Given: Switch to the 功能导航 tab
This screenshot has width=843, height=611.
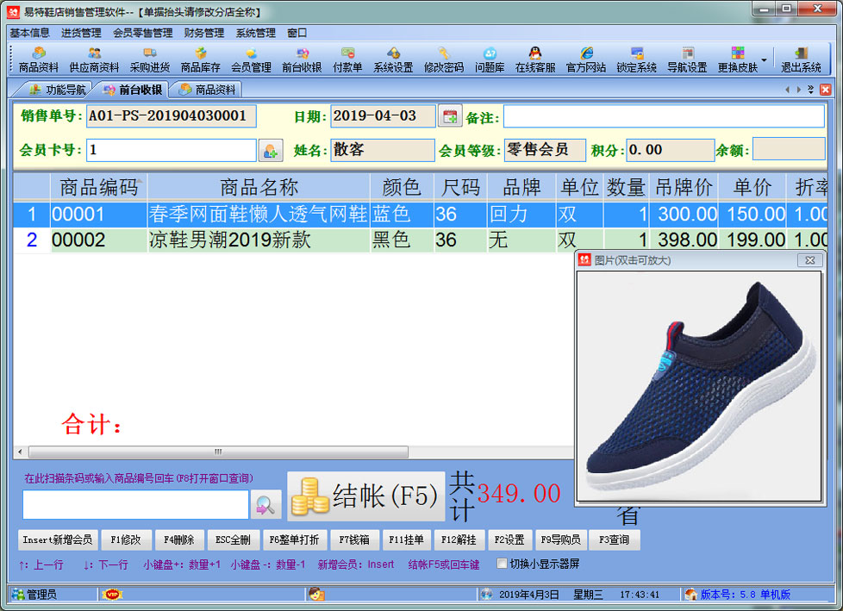Looking at the screenshot, I should click(x=57, y=90).
